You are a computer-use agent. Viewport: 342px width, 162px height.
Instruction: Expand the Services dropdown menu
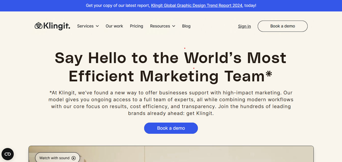[88, 26]
